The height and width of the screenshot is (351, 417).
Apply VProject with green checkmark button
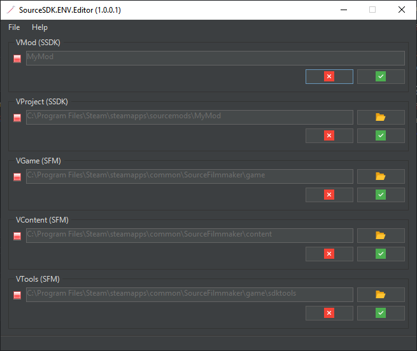[x=381, y=136]
